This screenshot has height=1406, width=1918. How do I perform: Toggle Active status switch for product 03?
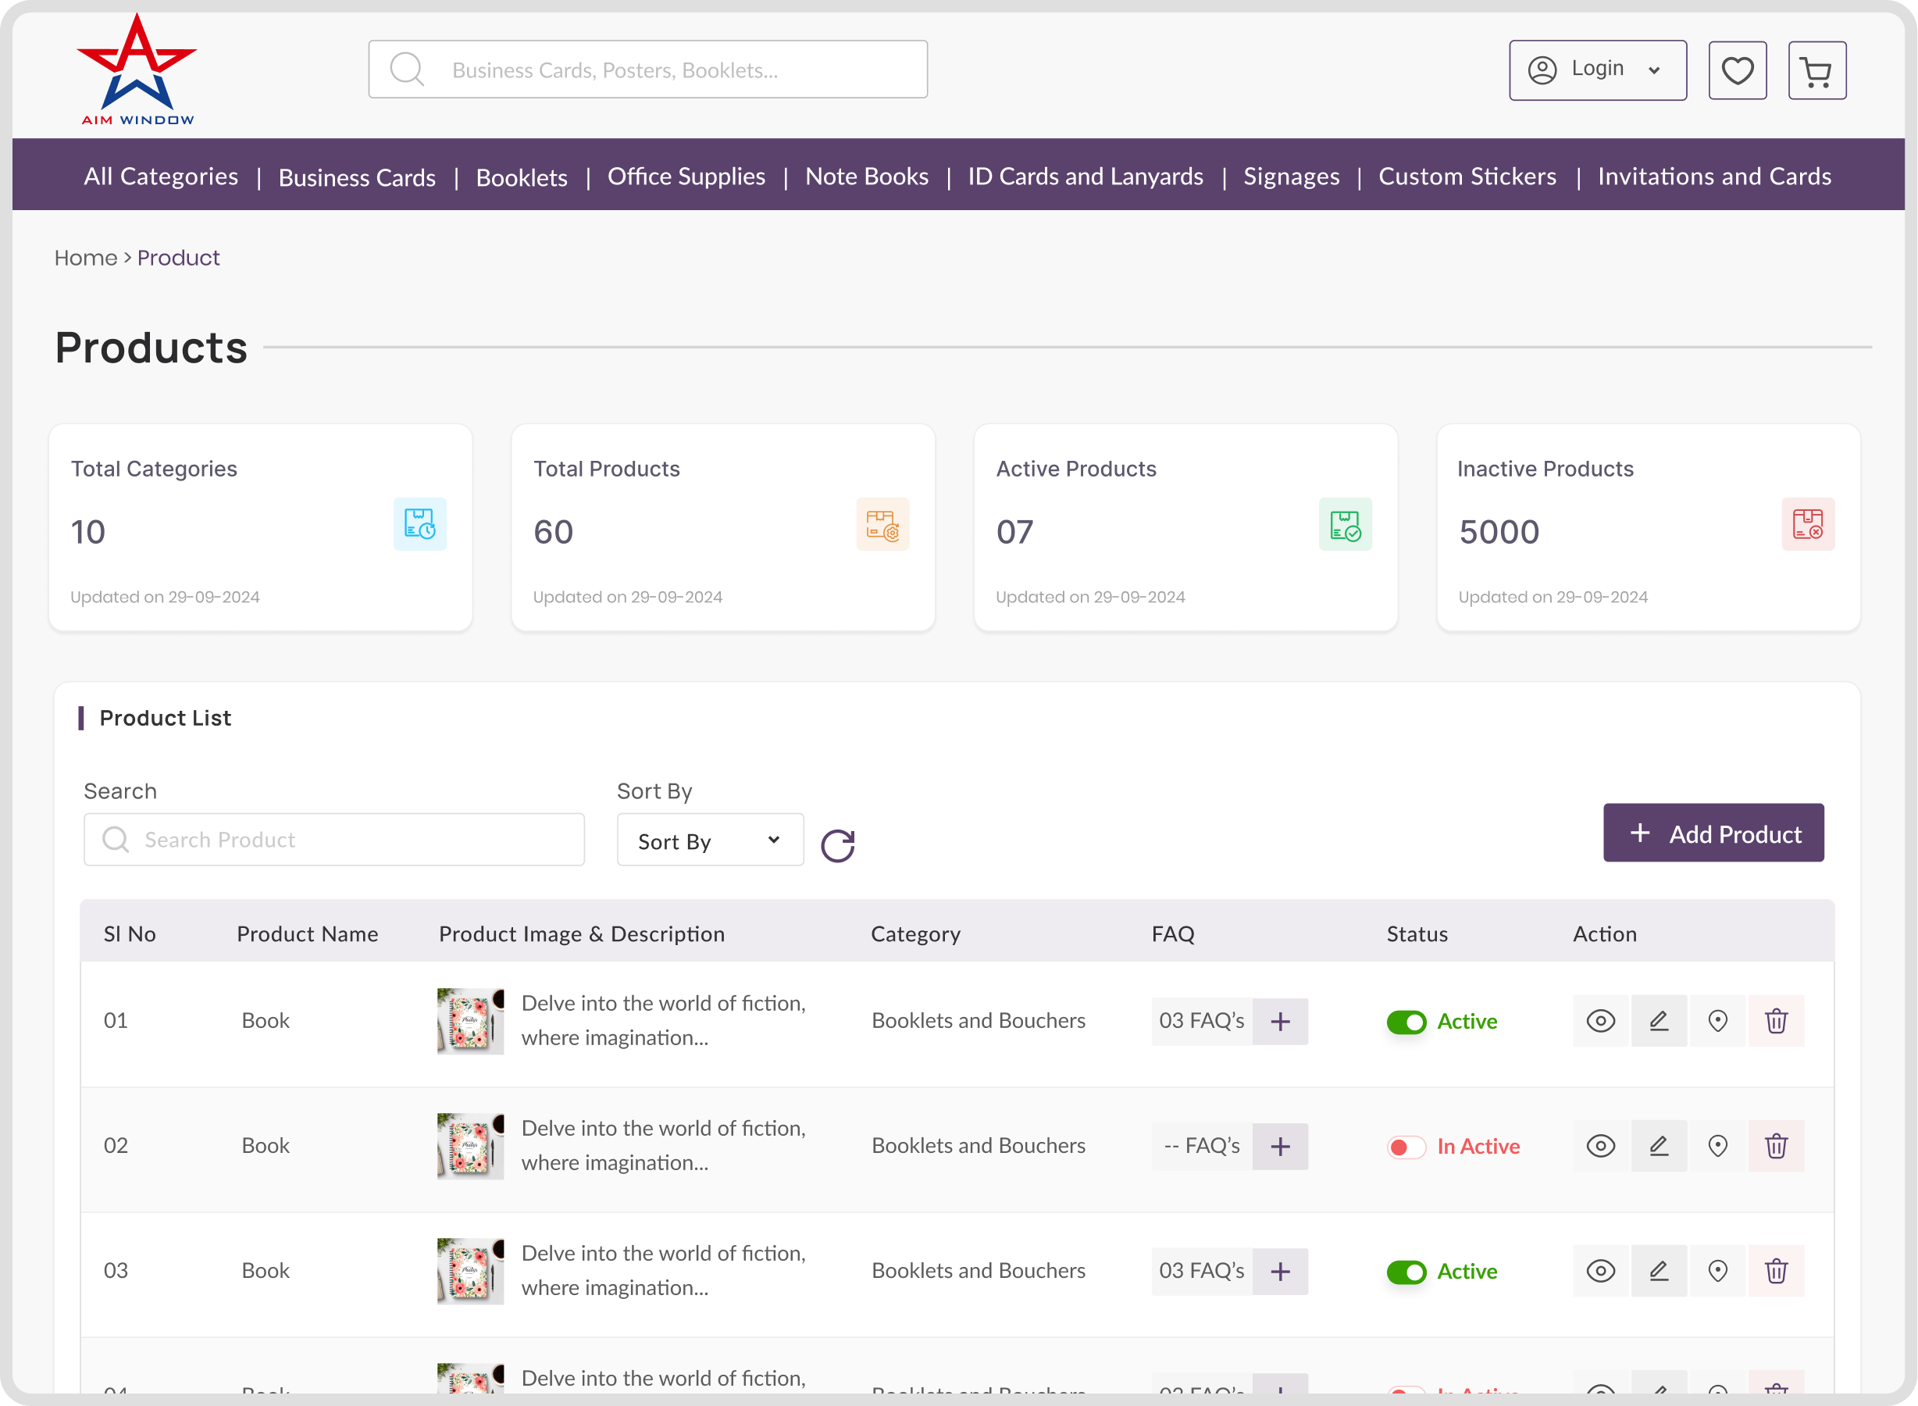(x=1406, y=1272)
